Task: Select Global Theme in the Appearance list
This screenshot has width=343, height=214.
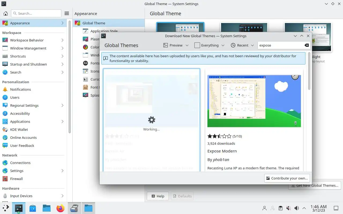Action: [109, 23]
